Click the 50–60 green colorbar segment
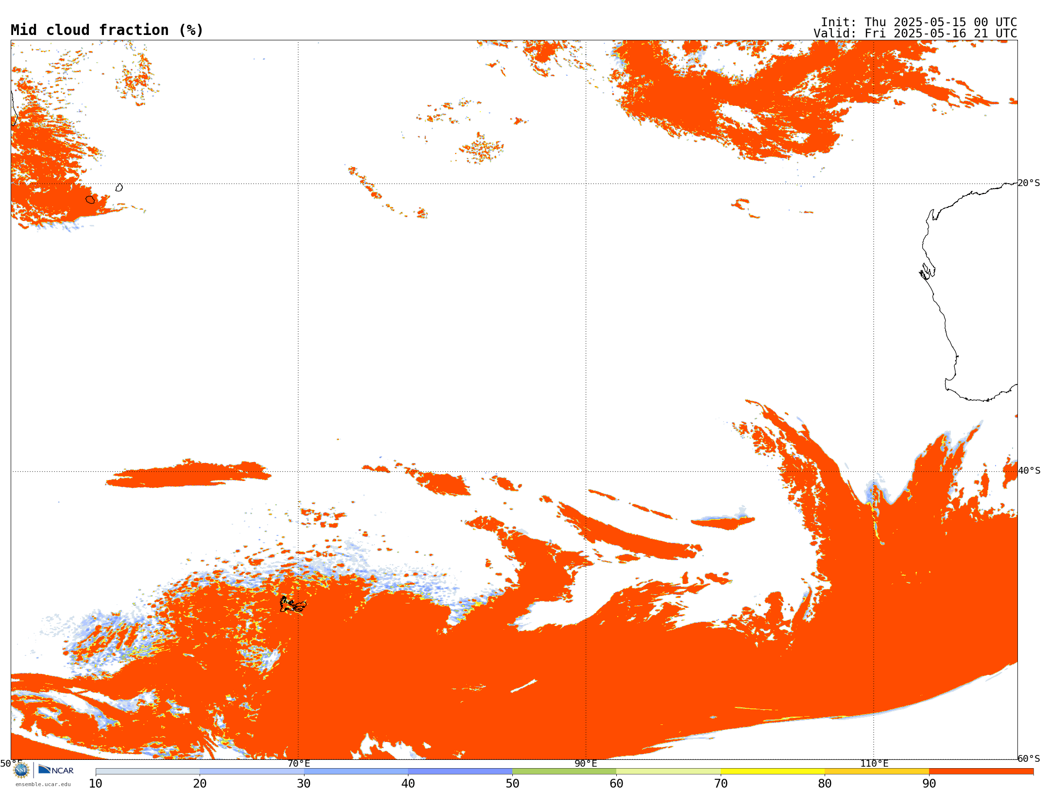Viewport: 1049px width, 790px height. (564, 772)
